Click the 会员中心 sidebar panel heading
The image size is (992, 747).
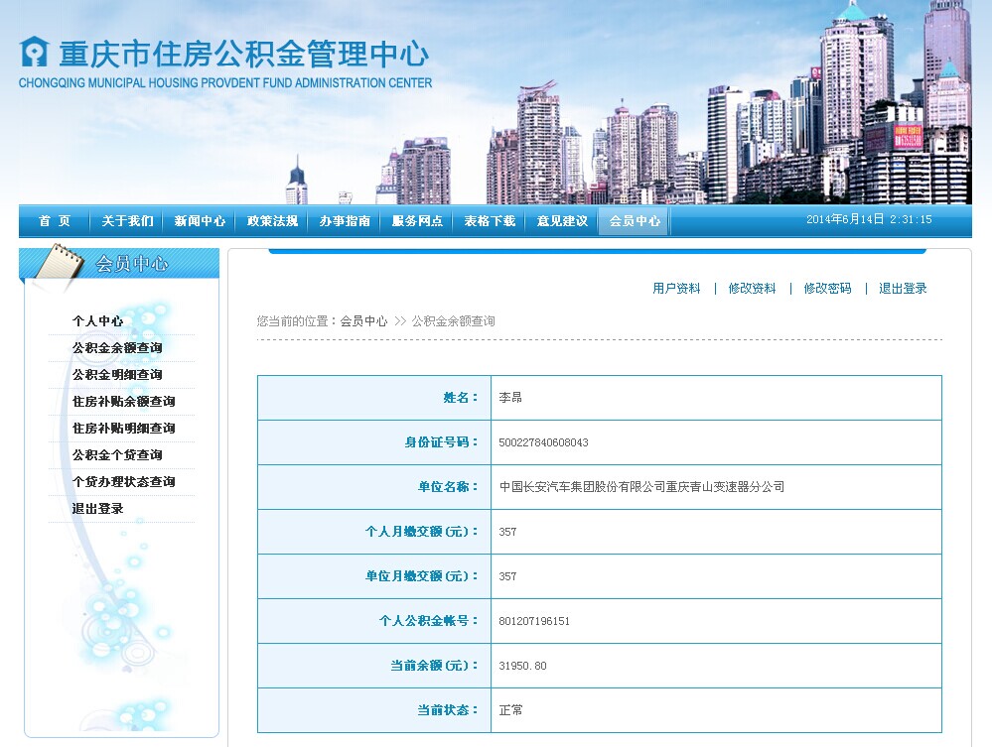point(132,263)
